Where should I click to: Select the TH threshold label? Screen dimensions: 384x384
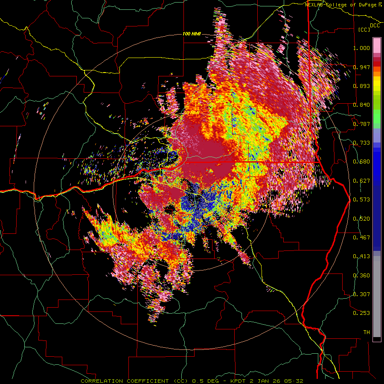[367, 332]
